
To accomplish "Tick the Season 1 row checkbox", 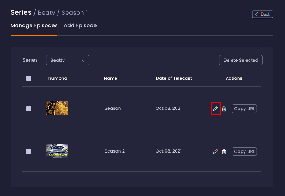I will [29, 109].
